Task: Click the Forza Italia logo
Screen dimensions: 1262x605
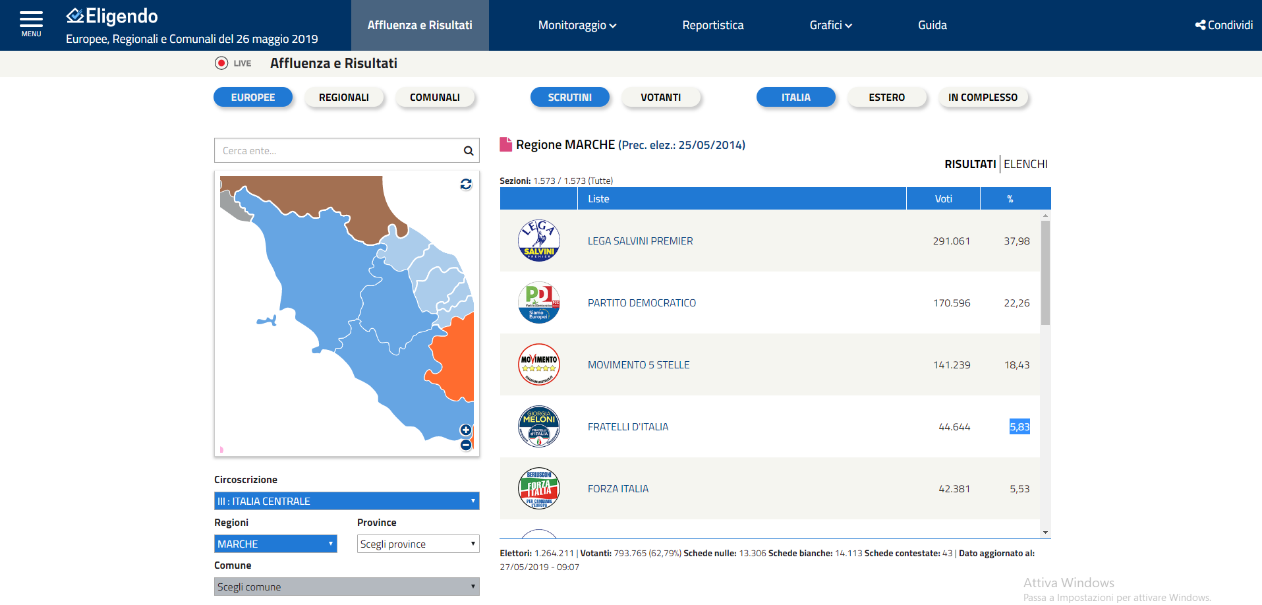Action: point(539,488)
